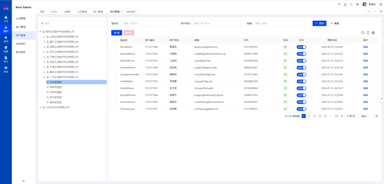
Task: Collapse the sidebar with the double-chevron icon
Action: pyautogui.click(x=23, y=181)
